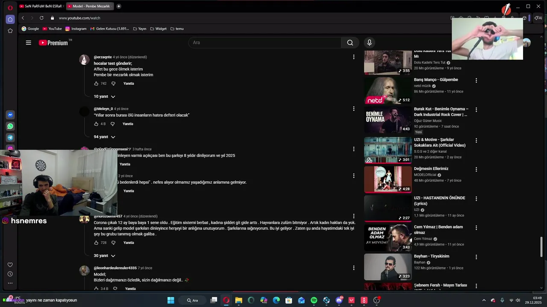Viewport: 547px width, 307px height.
Task: Select the Model - Pembe Mezarlık tab
Action: (x=90, y=6)
